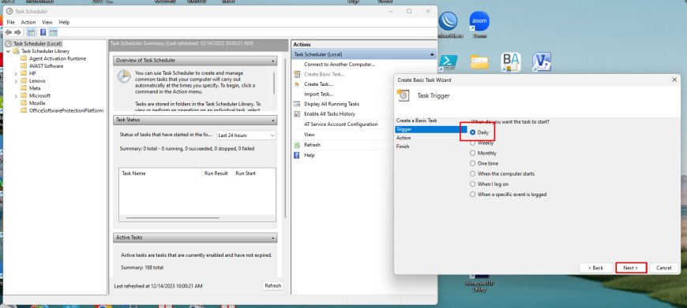
Task: Toggle the Action pane toolbar icon
Action: pos(53,32)
